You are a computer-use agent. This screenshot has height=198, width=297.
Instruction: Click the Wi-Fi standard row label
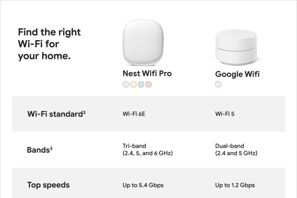point(56,114)
